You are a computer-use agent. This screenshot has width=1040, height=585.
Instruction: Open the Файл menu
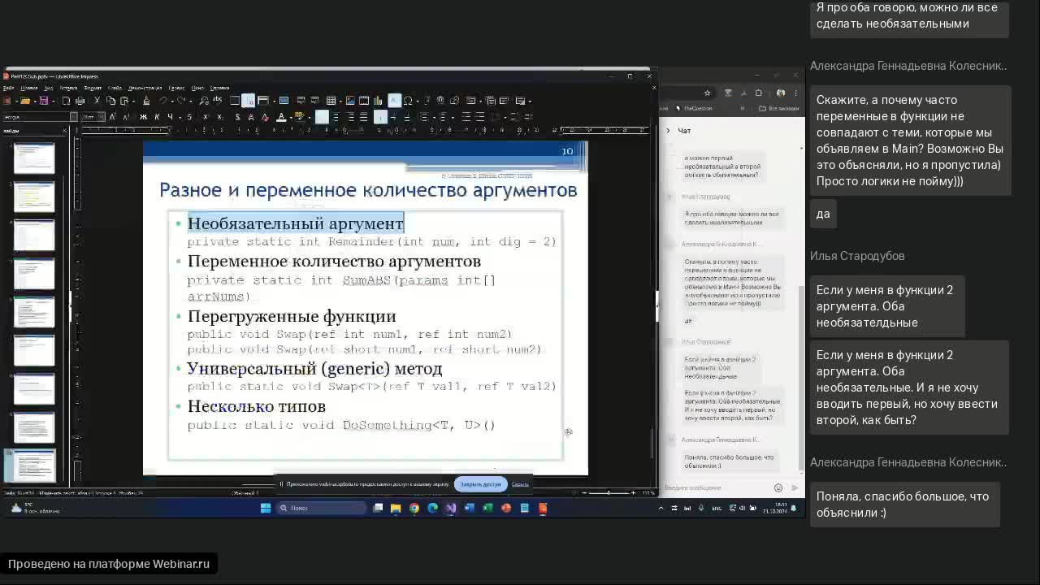[x=9, y=88]
